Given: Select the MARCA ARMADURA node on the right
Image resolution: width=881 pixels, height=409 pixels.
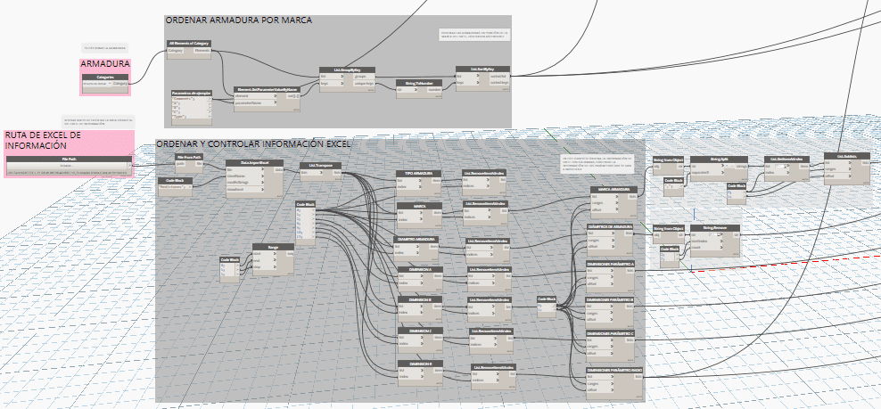Looking at the screenshot, I should [x=611, y=190].
